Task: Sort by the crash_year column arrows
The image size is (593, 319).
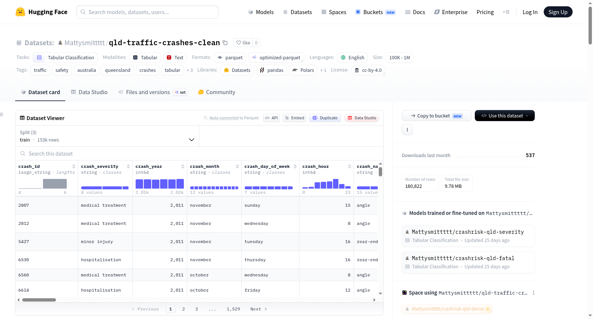Action: click(x=183, y=166)
